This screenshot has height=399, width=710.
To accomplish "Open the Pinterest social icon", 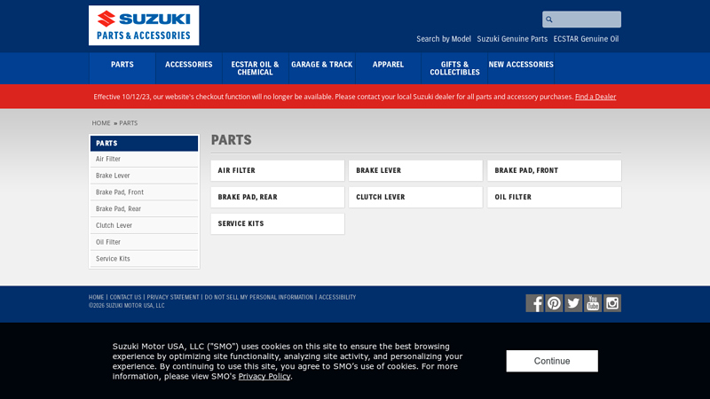I will pyautogui.click(x=554, y=303).
